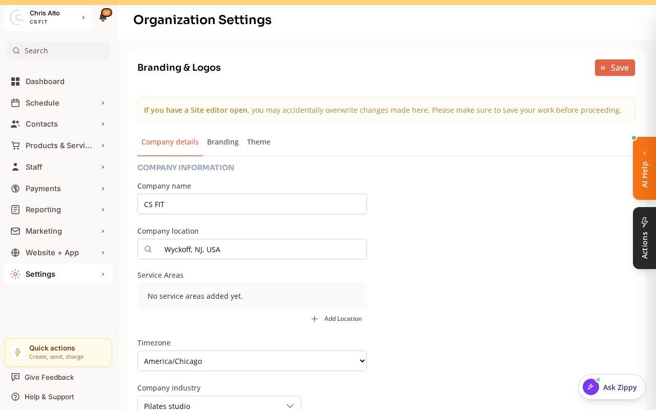Click the Ask Zippy sparkle icon
The image size is (656, 410).
point(591,387)
